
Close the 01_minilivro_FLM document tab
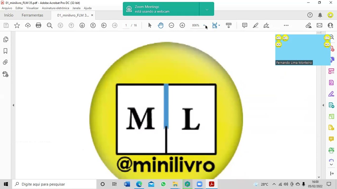pyautogui.click(x=92, y=15)
